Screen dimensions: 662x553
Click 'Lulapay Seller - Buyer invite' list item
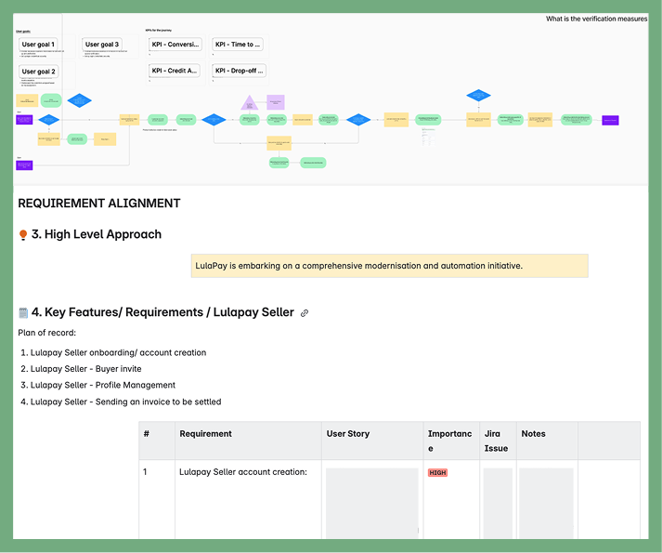pos(85,369)
